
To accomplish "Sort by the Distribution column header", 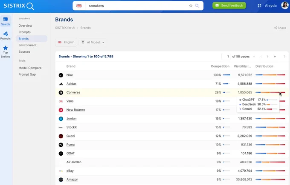I will (264, 66).
